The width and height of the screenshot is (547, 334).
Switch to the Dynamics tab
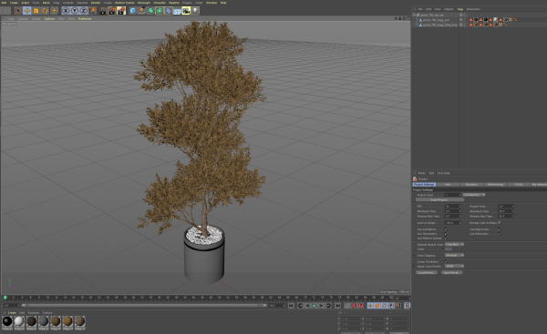471,184
